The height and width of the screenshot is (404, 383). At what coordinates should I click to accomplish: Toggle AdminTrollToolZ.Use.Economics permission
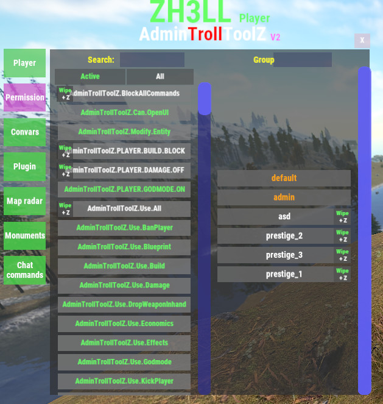pos(124,324)
